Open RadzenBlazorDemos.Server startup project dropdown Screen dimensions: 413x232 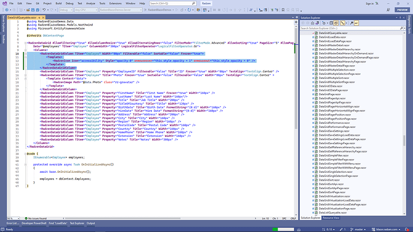(x=121, y=10)
